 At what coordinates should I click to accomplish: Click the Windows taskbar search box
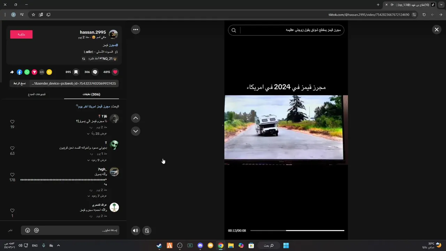269,245
